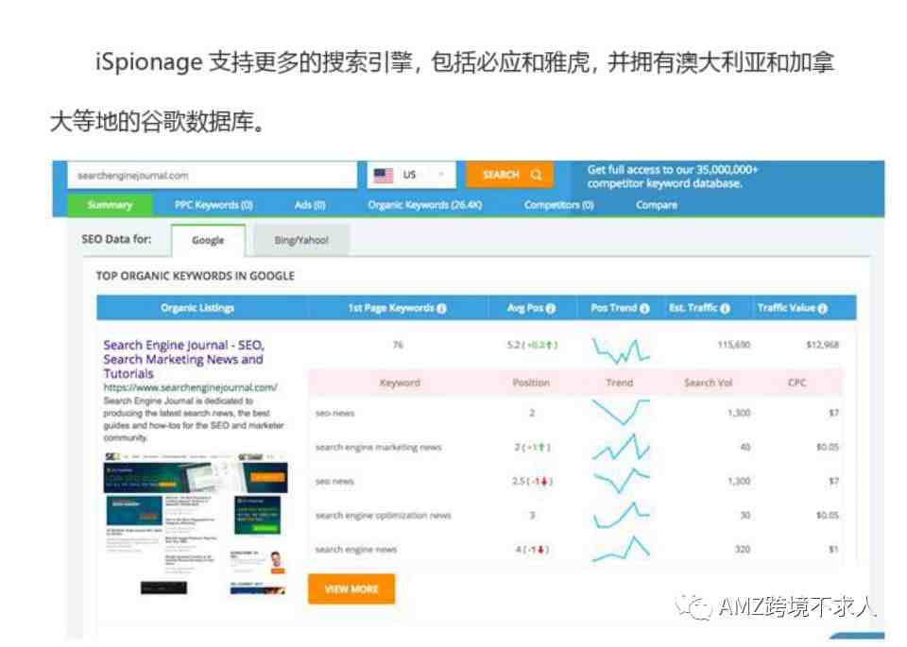This screenshot has height=647, width=907.
Task: Click the trend sparkline for 'search engine optimization news'
Action: point(621,515)
